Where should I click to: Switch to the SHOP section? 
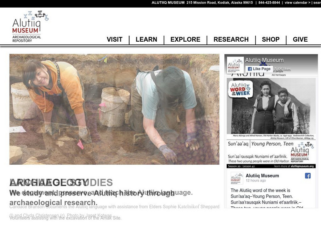[x=271, y=40]
